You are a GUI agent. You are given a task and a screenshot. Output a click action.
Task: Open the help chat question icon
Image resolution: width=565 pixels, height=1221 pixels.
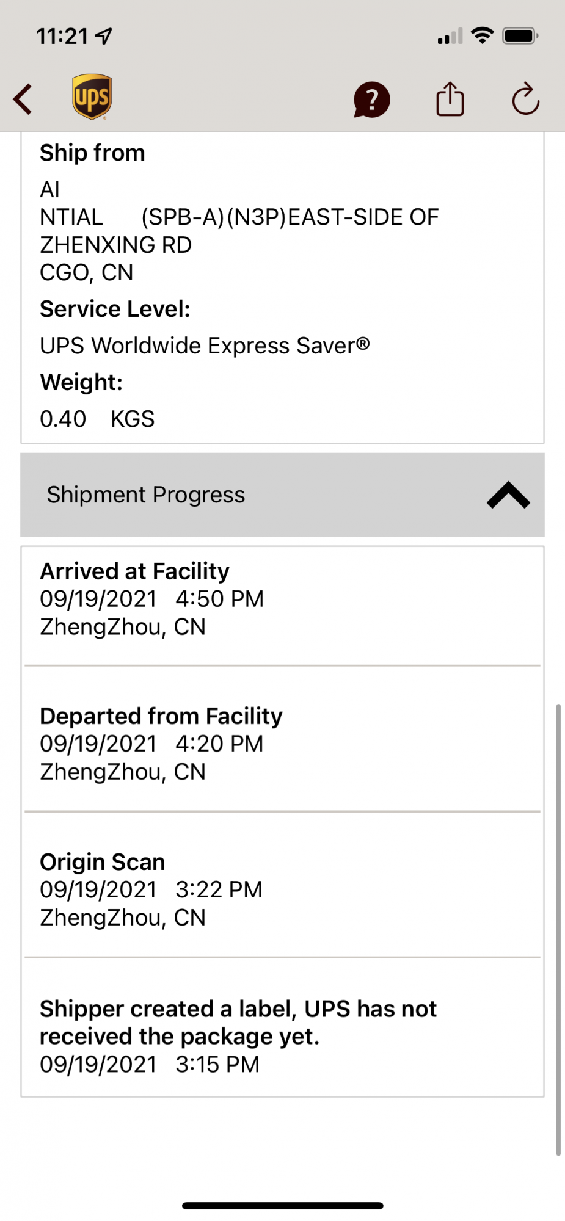[371, 100]
